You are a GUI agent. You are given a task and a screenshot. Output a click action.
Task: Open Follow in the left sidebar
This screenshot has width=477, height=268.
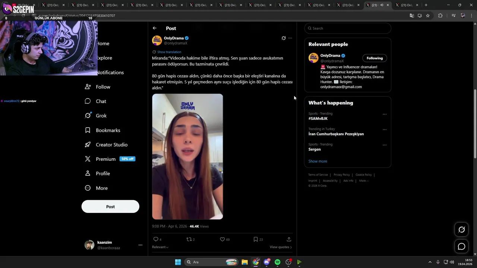pos(98,87)
